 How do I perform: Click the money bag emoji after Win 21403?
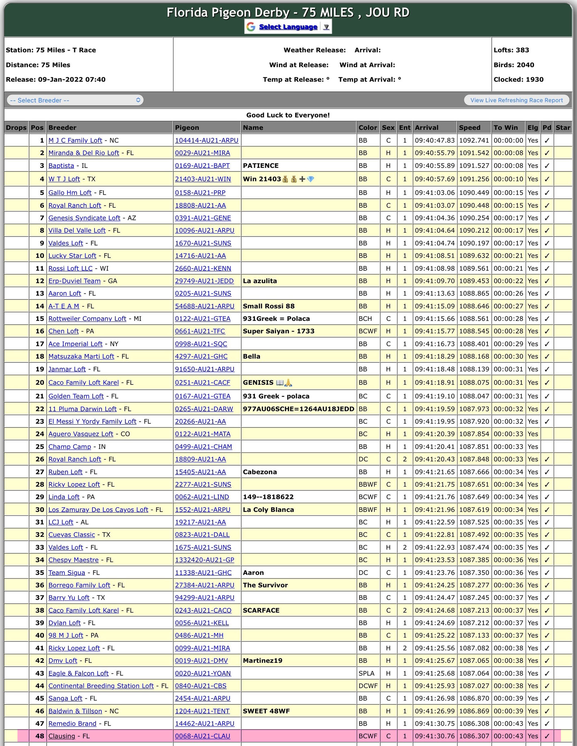pos(285,179)
